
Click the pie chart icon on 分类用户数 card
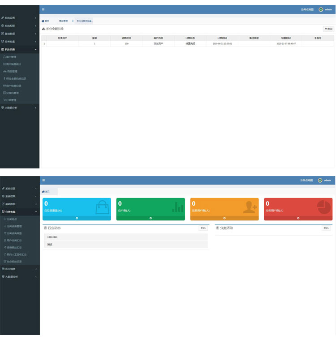(324, 207)
